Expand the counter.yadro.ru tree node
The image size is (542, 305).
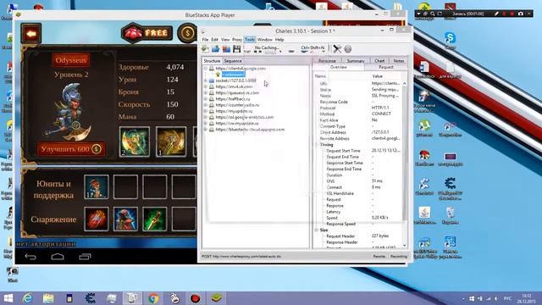point(206,105)
